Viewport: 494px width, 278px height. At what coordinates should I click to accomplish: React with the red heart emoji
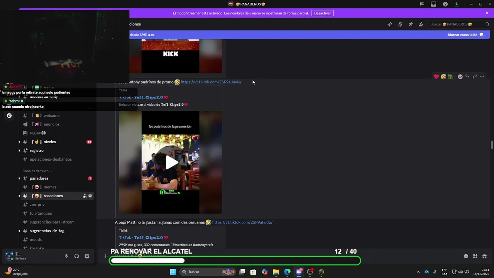click(436, 77)
